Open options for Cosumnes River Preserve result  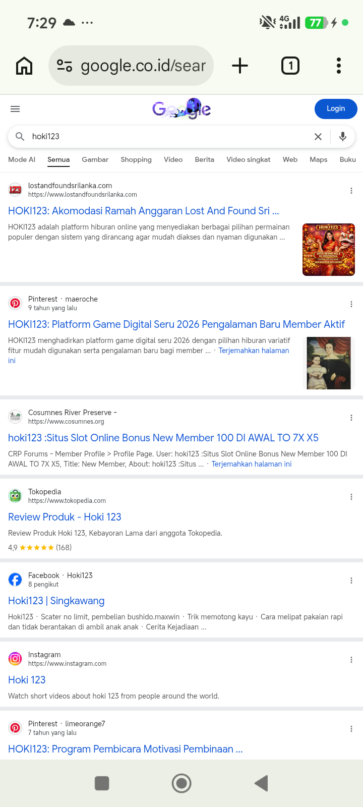[351, 418]
